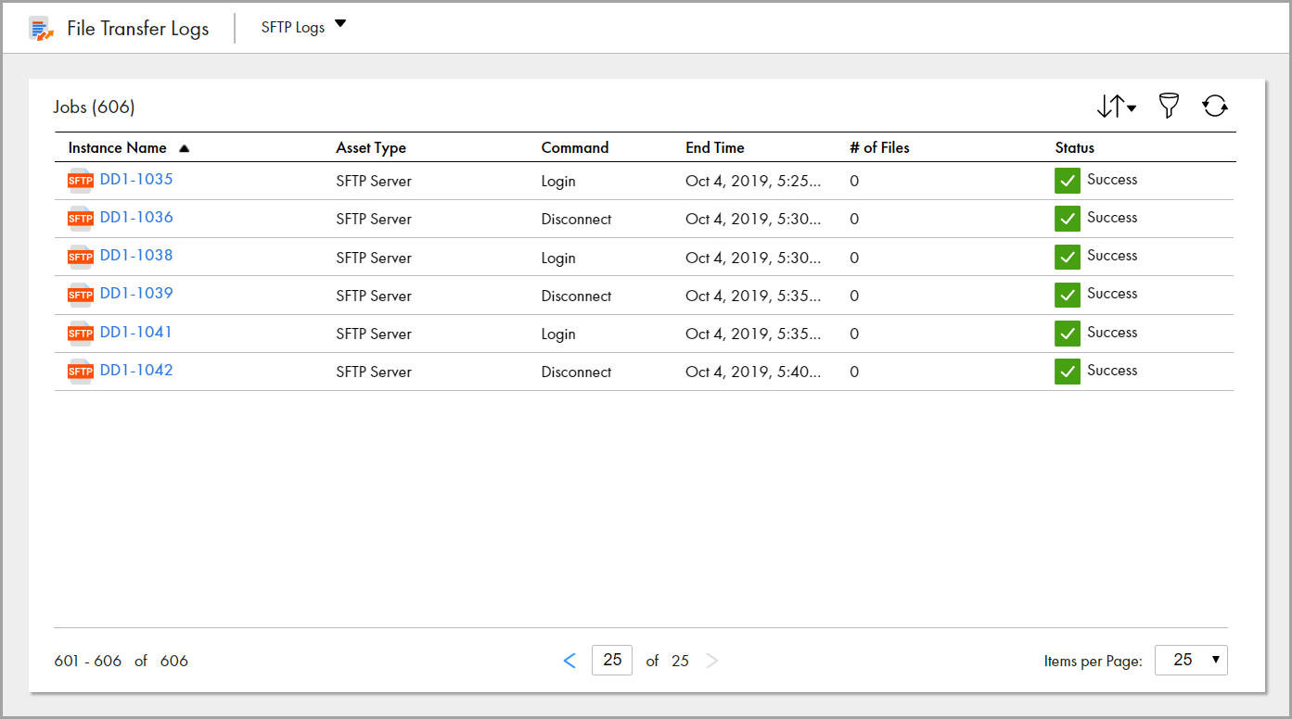Click the next page arrow

pos(712,661)
